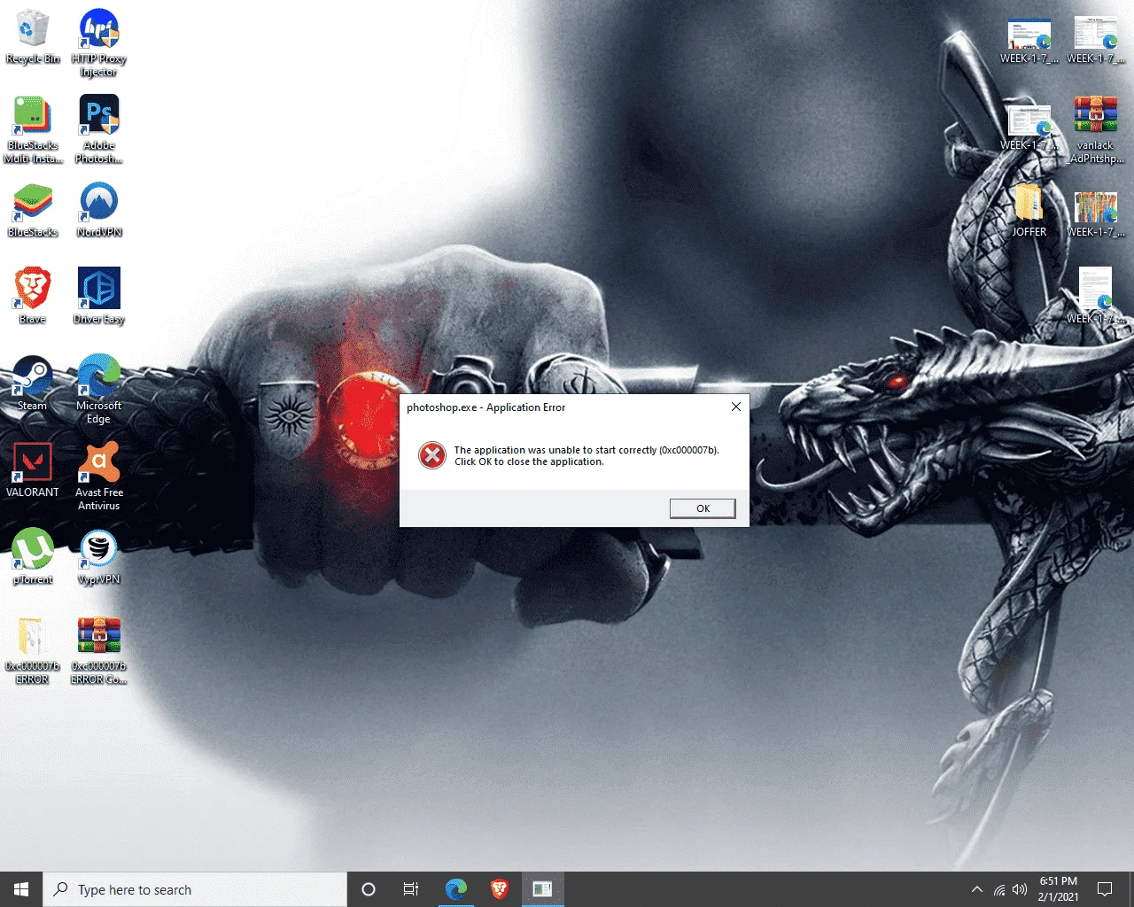Open Task View from the taskbar
The height and width of the screenshot is (907, 1134).
pos(411,889)
